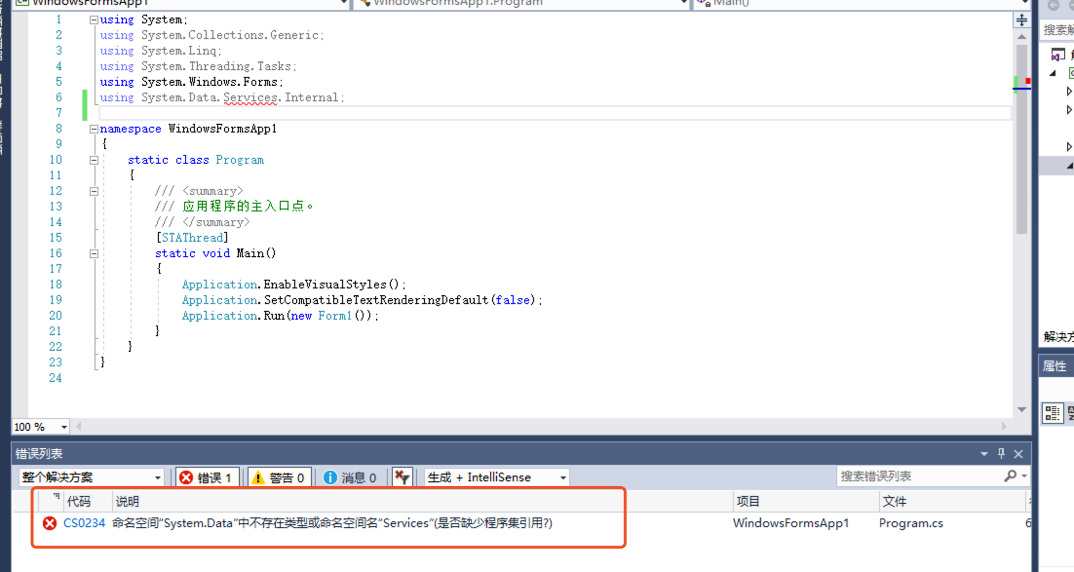Image resolution: width=1074 pixels, height=572 pixels.
Task: Collapse the summary comment block at line 12
Action: [94, 191]
